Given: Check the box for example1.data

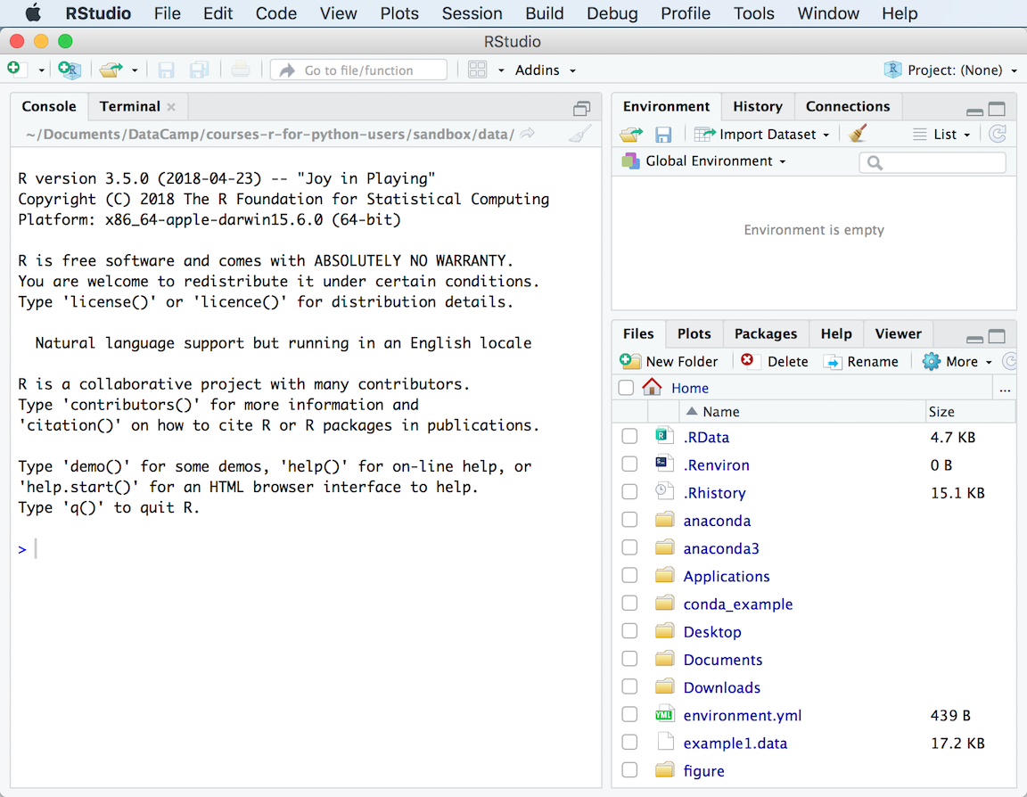Looking at the screenshot, I should tap(629, 743).
